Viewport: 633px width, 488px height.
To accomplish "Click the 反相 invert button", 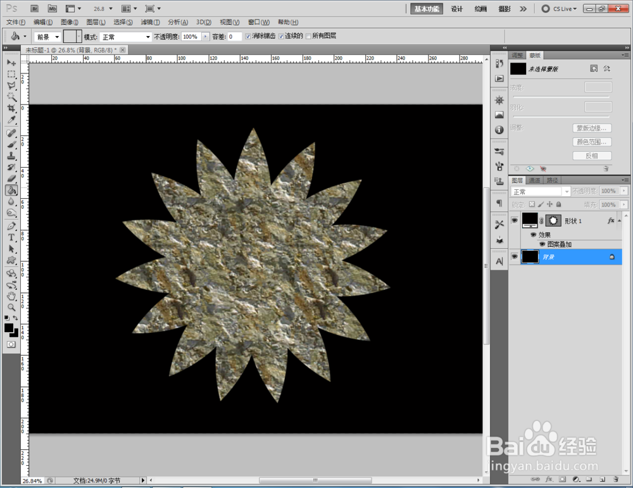I will (x=592, y=156).
